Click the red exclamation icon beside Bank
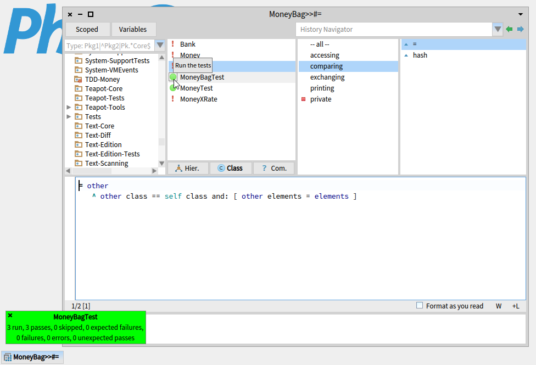This screenshot has height=365, width=536. click(x=172, y=44)
